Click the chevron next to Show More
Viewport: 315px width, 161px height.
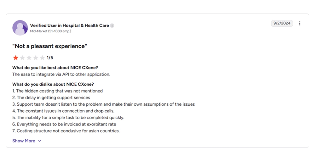tap(40, 141)
